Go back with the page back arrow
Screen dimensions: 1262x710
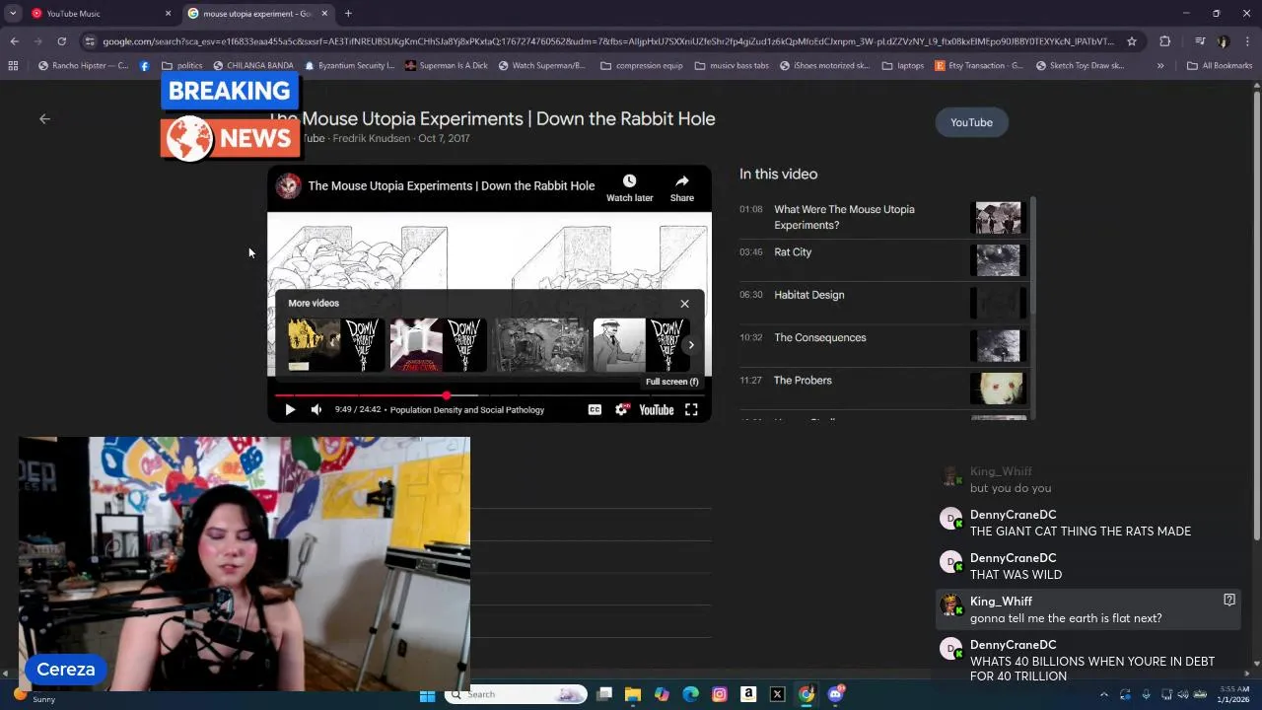pyautogui.click(x=44, y=118)
